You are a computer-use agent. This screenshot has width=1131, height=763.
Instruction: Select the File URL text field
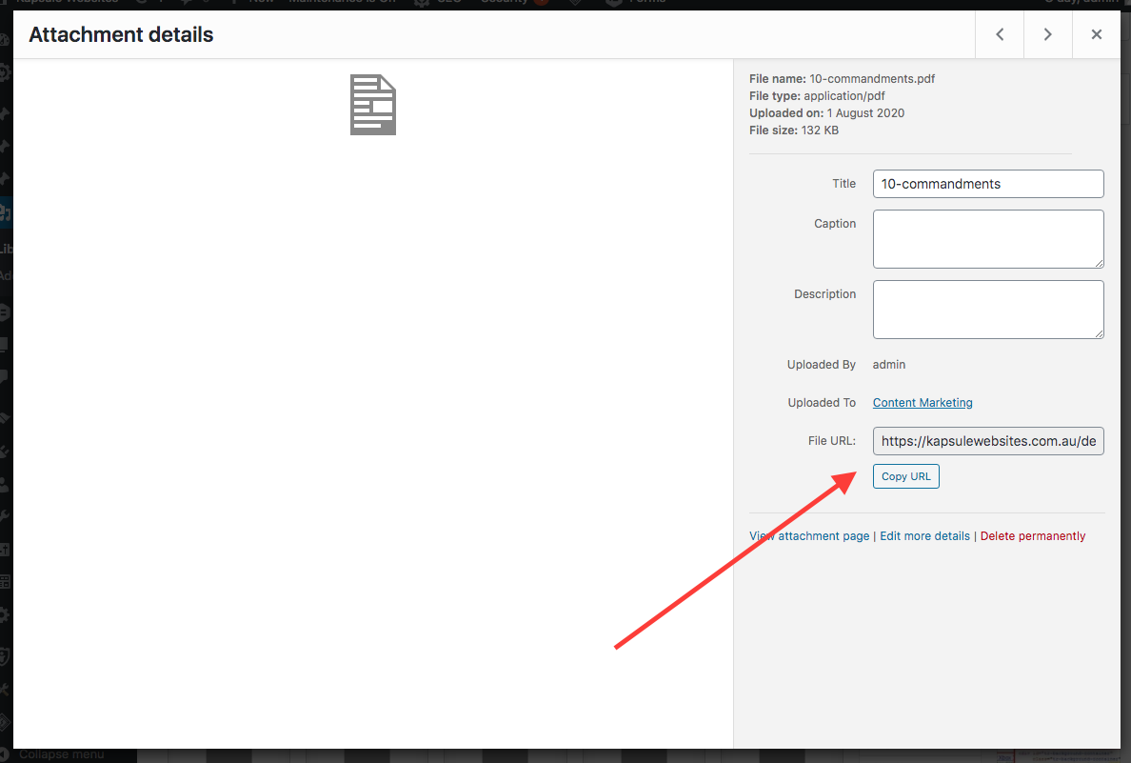click(x=987, y=440)
